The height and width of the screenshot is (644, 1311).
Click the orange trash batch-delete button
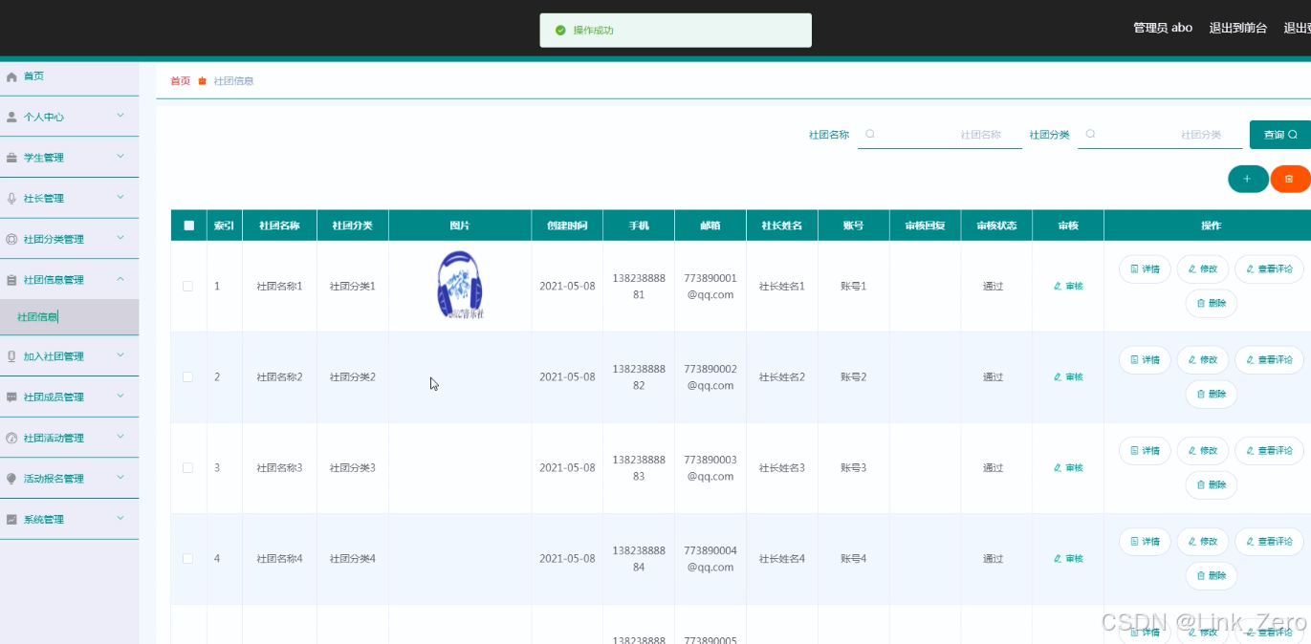click(x=1289, y=179)
